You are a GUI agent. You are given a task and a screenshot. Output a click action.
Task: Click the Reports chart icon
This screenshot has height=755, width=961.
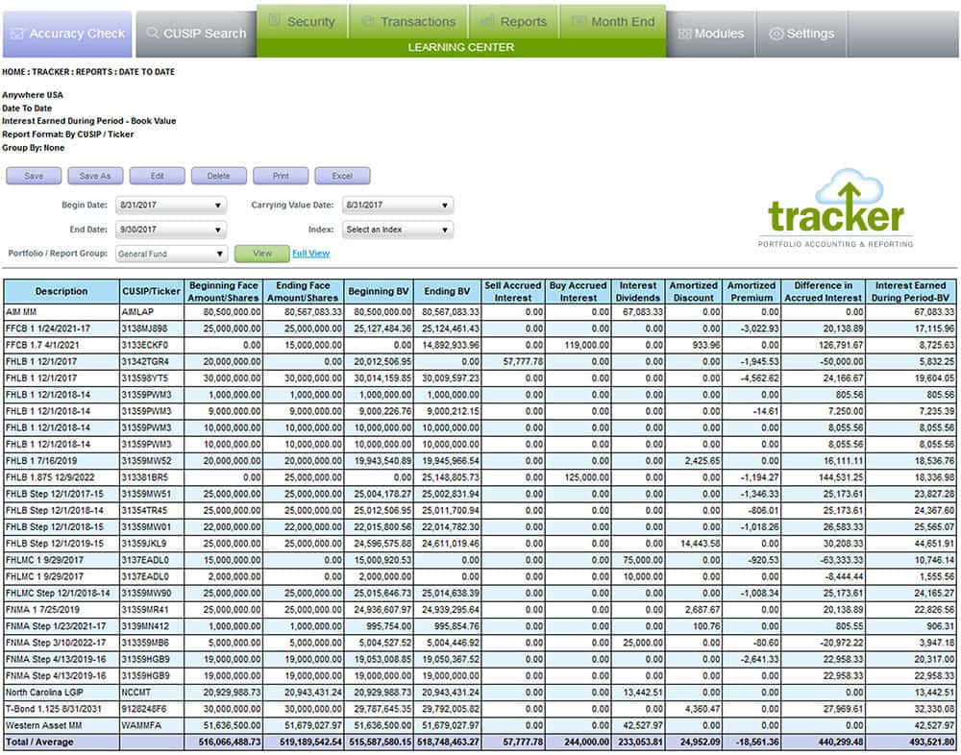click(487, 21)
